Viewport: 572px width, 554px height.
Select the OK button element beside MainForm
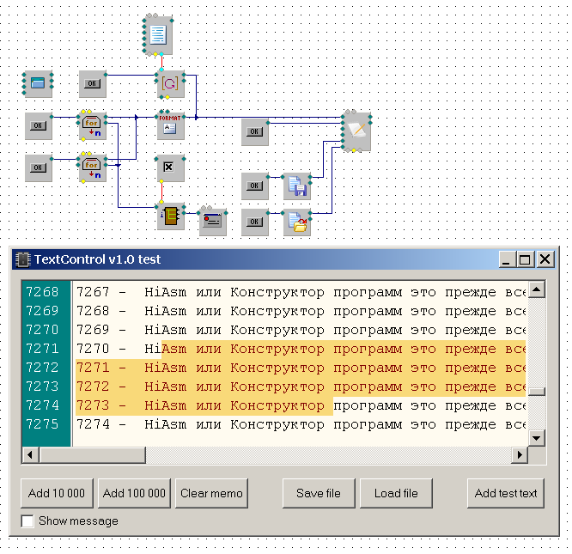click(x=93, y=83)
